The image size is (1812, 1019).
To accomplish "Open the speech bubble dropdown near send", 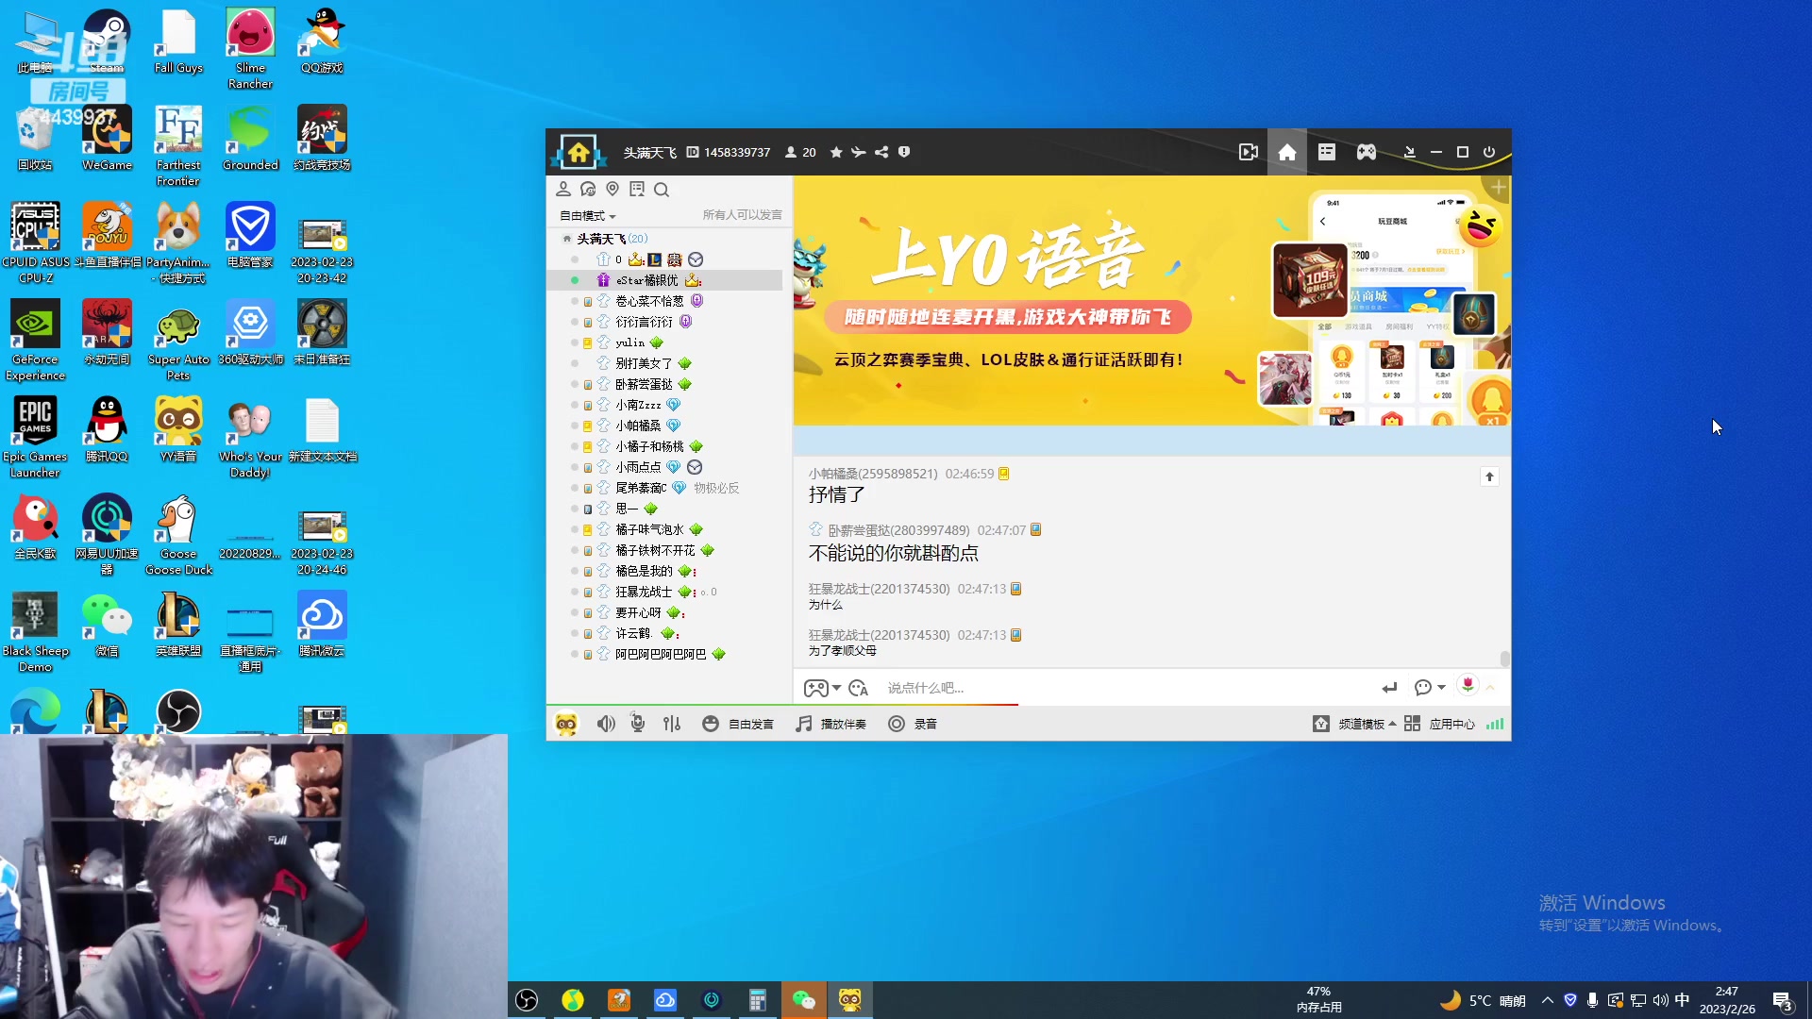I will 1430,688.
